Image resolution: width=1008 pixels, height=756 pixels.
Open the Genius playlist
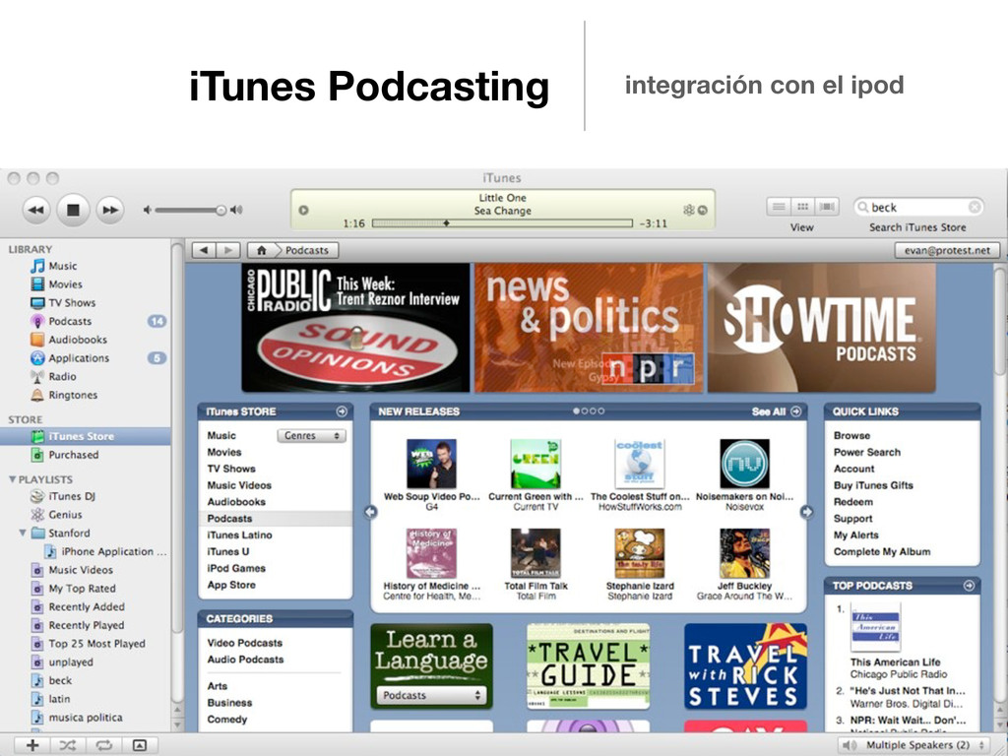coord(65,514)
